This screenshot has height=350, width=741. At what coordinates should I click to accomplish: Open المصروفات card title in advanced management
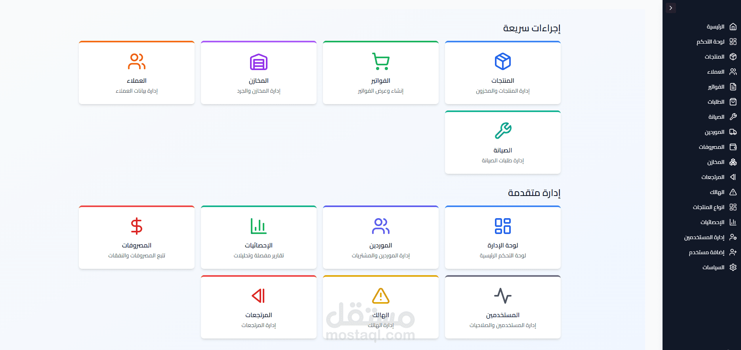(x=137, y=245)
